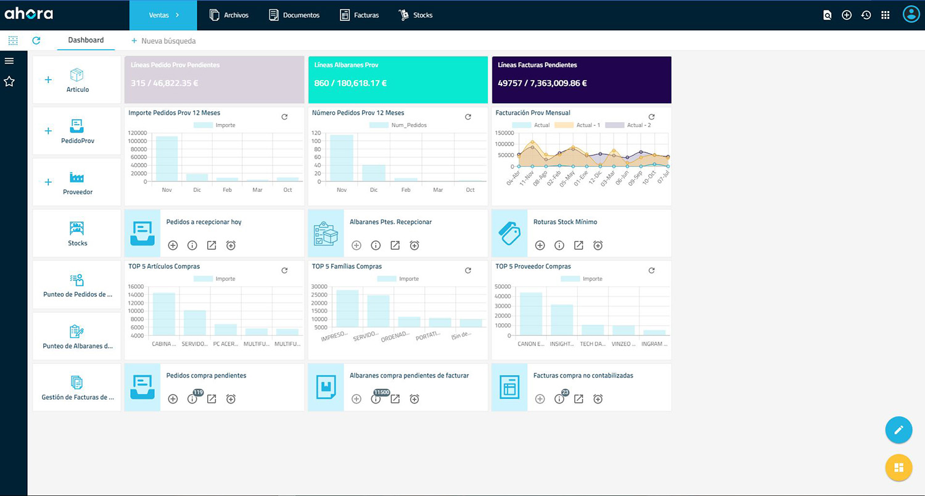Refresh the Facturación Prov Mensual chart
Viewport: 925px width, 496px height.
(x=651, y=117)
